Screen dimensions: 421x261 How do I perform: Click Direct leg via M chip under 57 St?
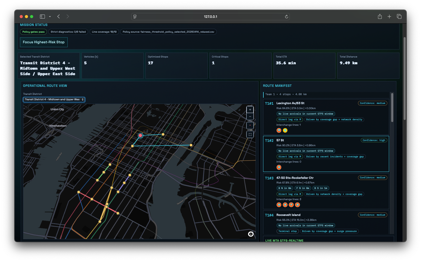point(290,157)
